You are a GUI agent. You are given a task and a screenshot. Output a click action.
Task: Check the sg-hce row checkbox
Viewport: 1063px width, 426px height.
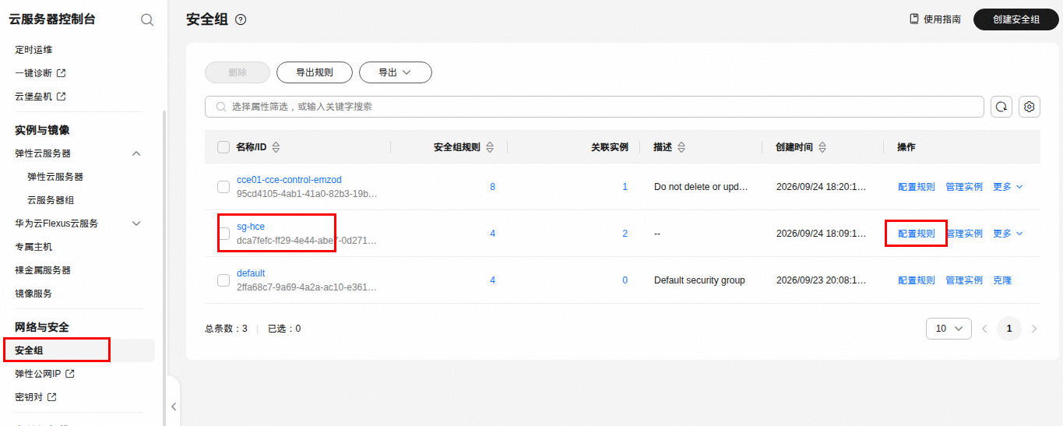tap(224, 234)
